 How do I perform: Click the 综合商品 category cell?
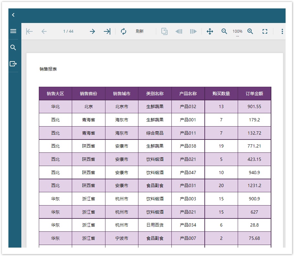155,133
